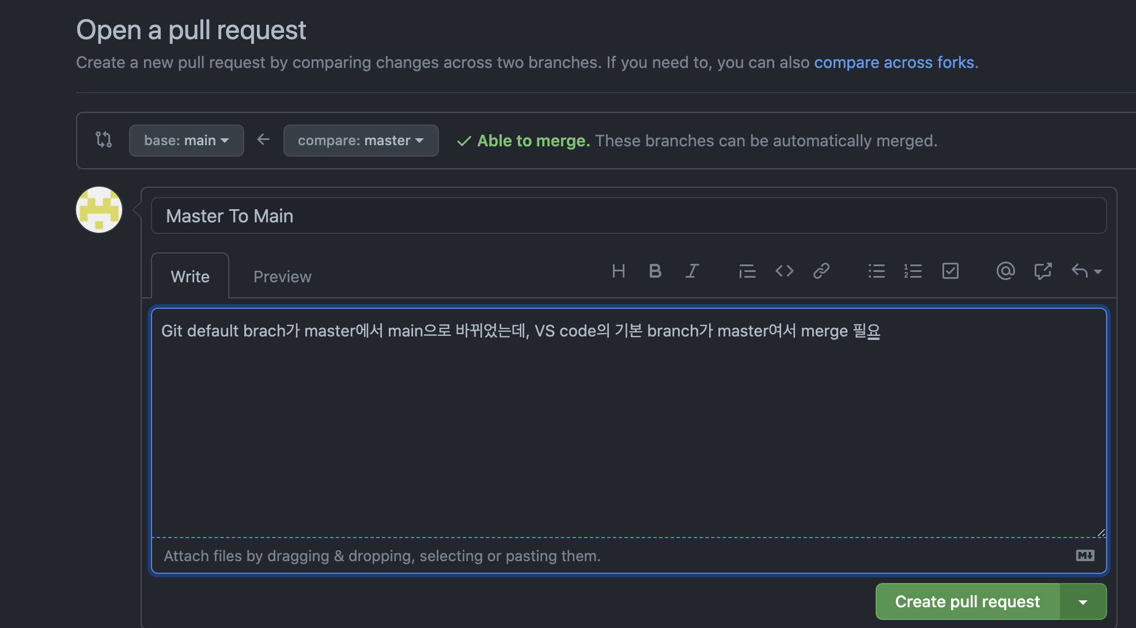The width and height of the screenshot is (1136, 628).
Task: Click the Master To Main title field
Action: 628,216
